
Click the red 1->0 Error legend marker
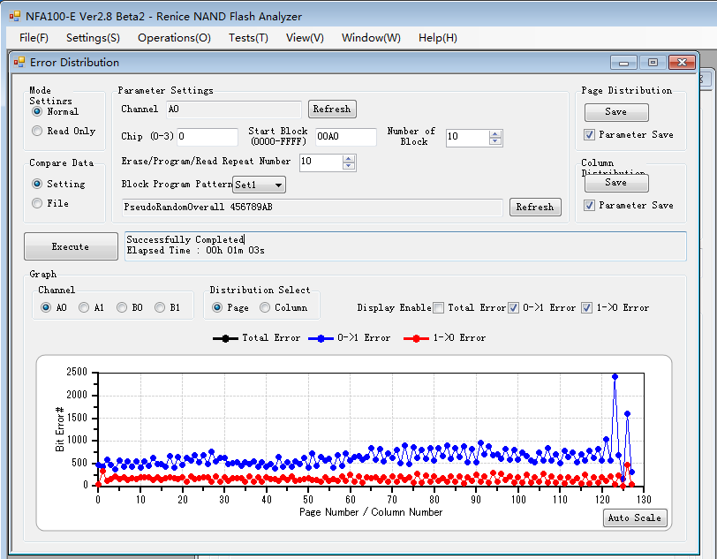coord(416,338)
